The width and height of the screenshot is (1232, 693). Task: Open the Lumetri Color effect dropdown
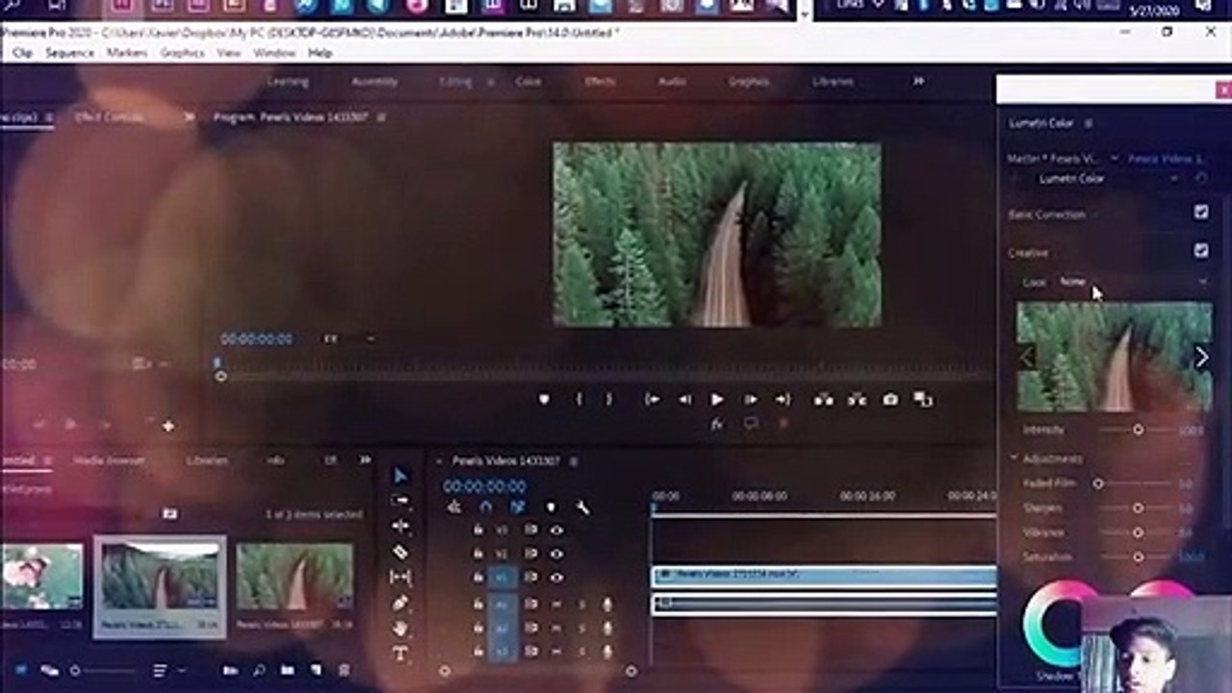(x=1174, y=179)
